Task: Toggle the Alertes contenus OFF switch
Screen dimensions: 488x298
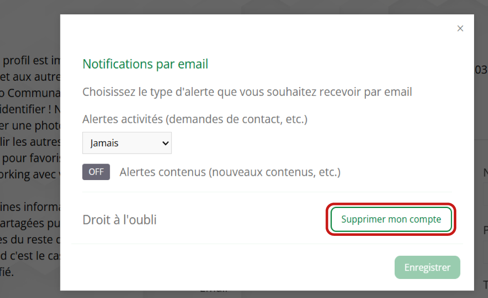Action: (x=96, y=172)
